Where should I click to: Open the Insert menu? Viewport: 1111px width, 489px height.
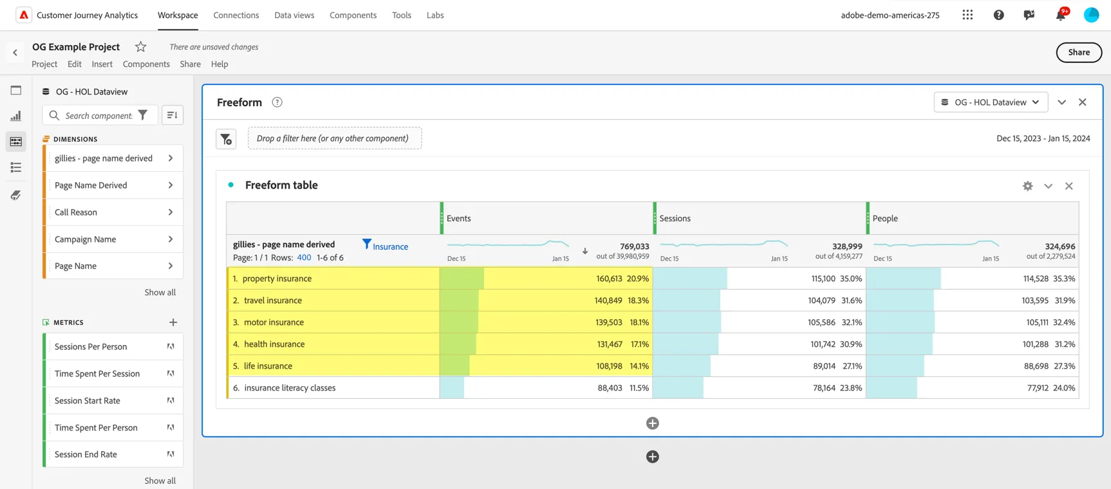[102, 64]
